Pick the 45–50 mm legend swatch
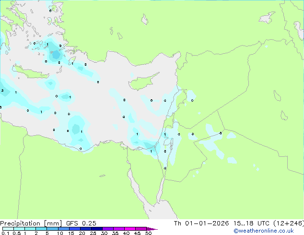 (x=141, y=229)
